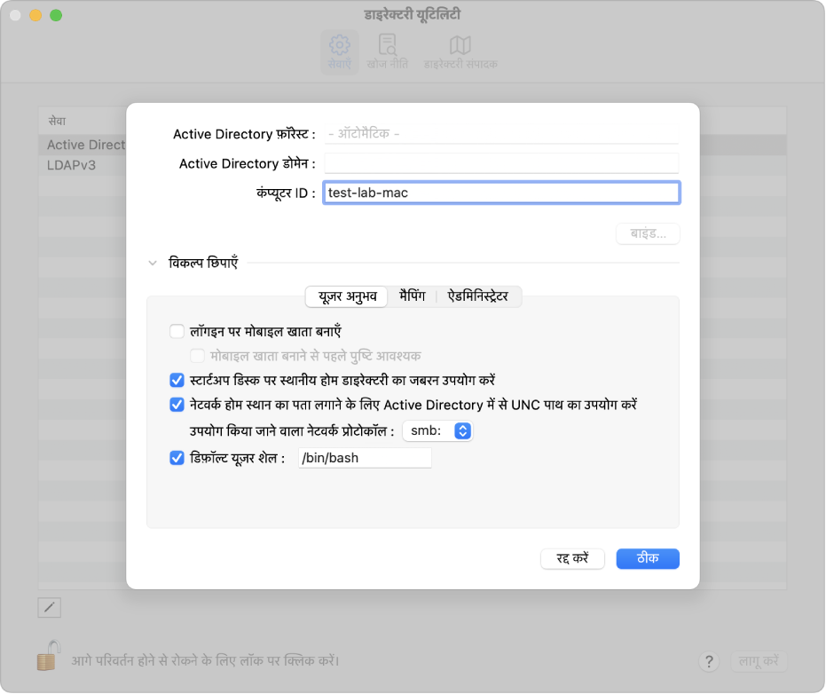Image resolution: width=826 pixels, height=694 pixels.
Task: Click the pencil edit icon below the services list
Action: pos(50,608)
